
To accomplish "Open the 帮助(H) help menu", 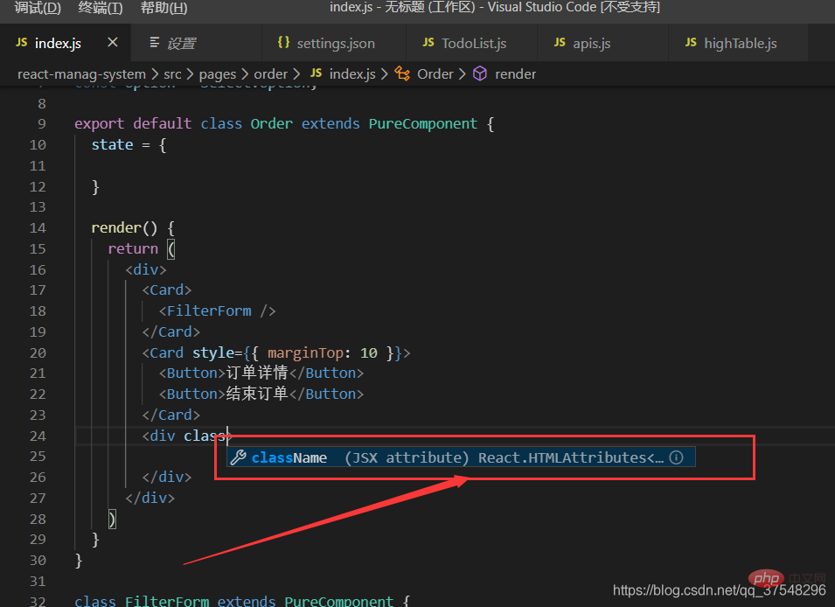I will (x=164, y=8).
